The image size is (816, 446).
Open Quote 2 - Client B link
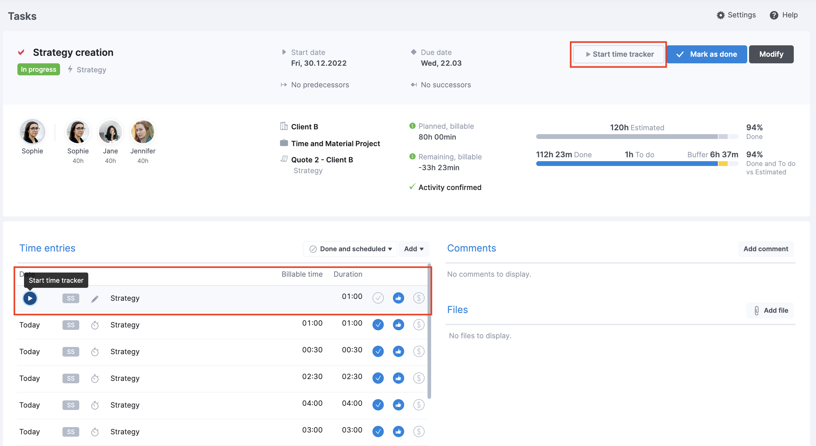click(322, 160)
